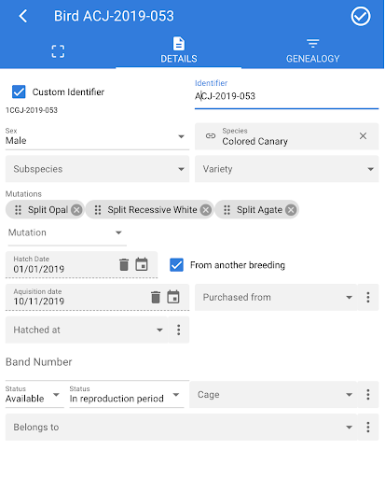This screenshot has width=385, height=478.
Task: Delete the Hatch Date with trash icon
Action: point(124,264)
